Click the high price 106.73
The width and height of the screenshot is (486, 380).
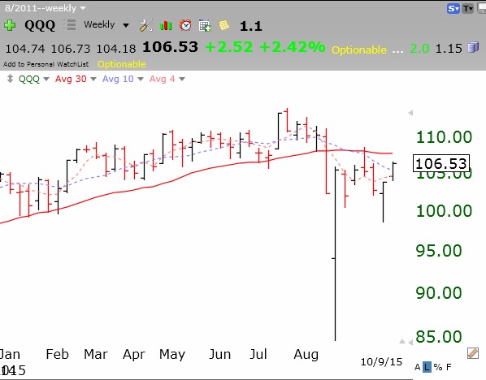(x=71, y=49)
